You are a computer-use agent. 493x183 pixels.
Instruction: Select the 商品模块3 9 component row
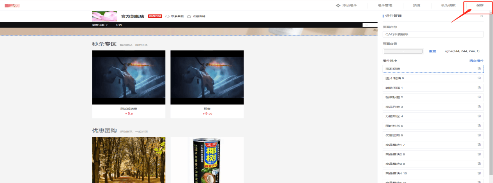pos(433,164)
